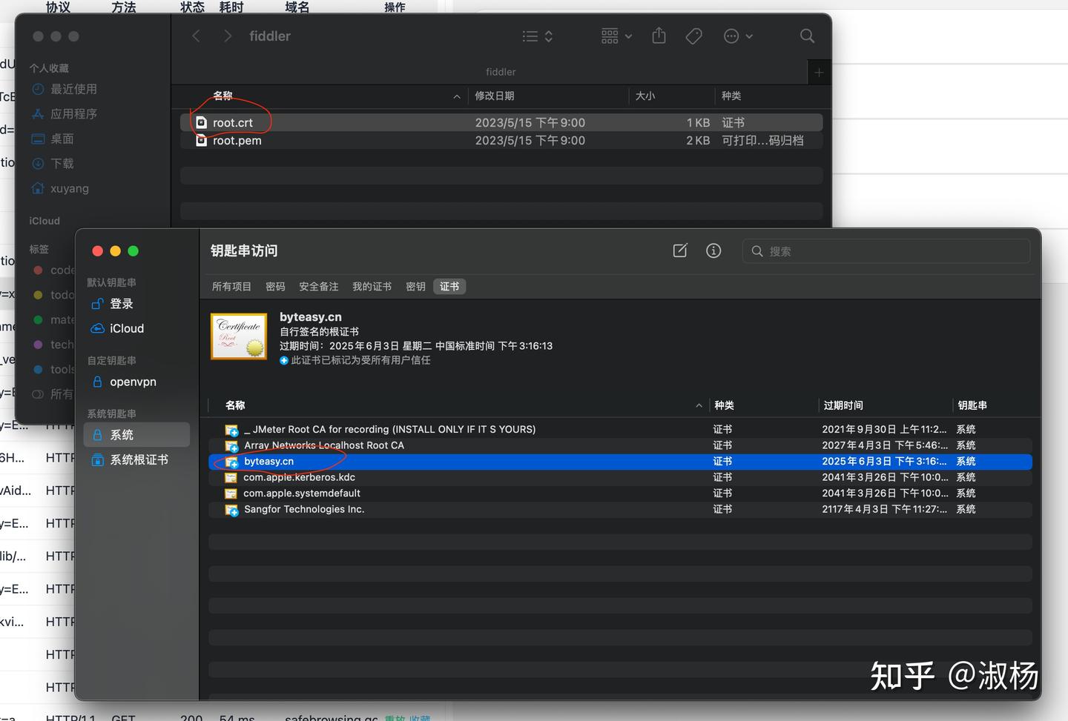Viewport: 1068px width, 721px height.
Task: Select the root.pem file
Action: [501, 140]
